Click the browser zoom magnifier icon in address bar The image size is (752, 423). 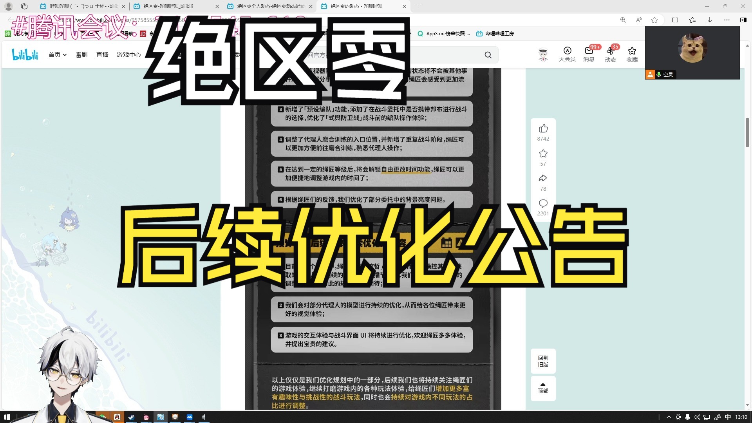click(623, 20)
